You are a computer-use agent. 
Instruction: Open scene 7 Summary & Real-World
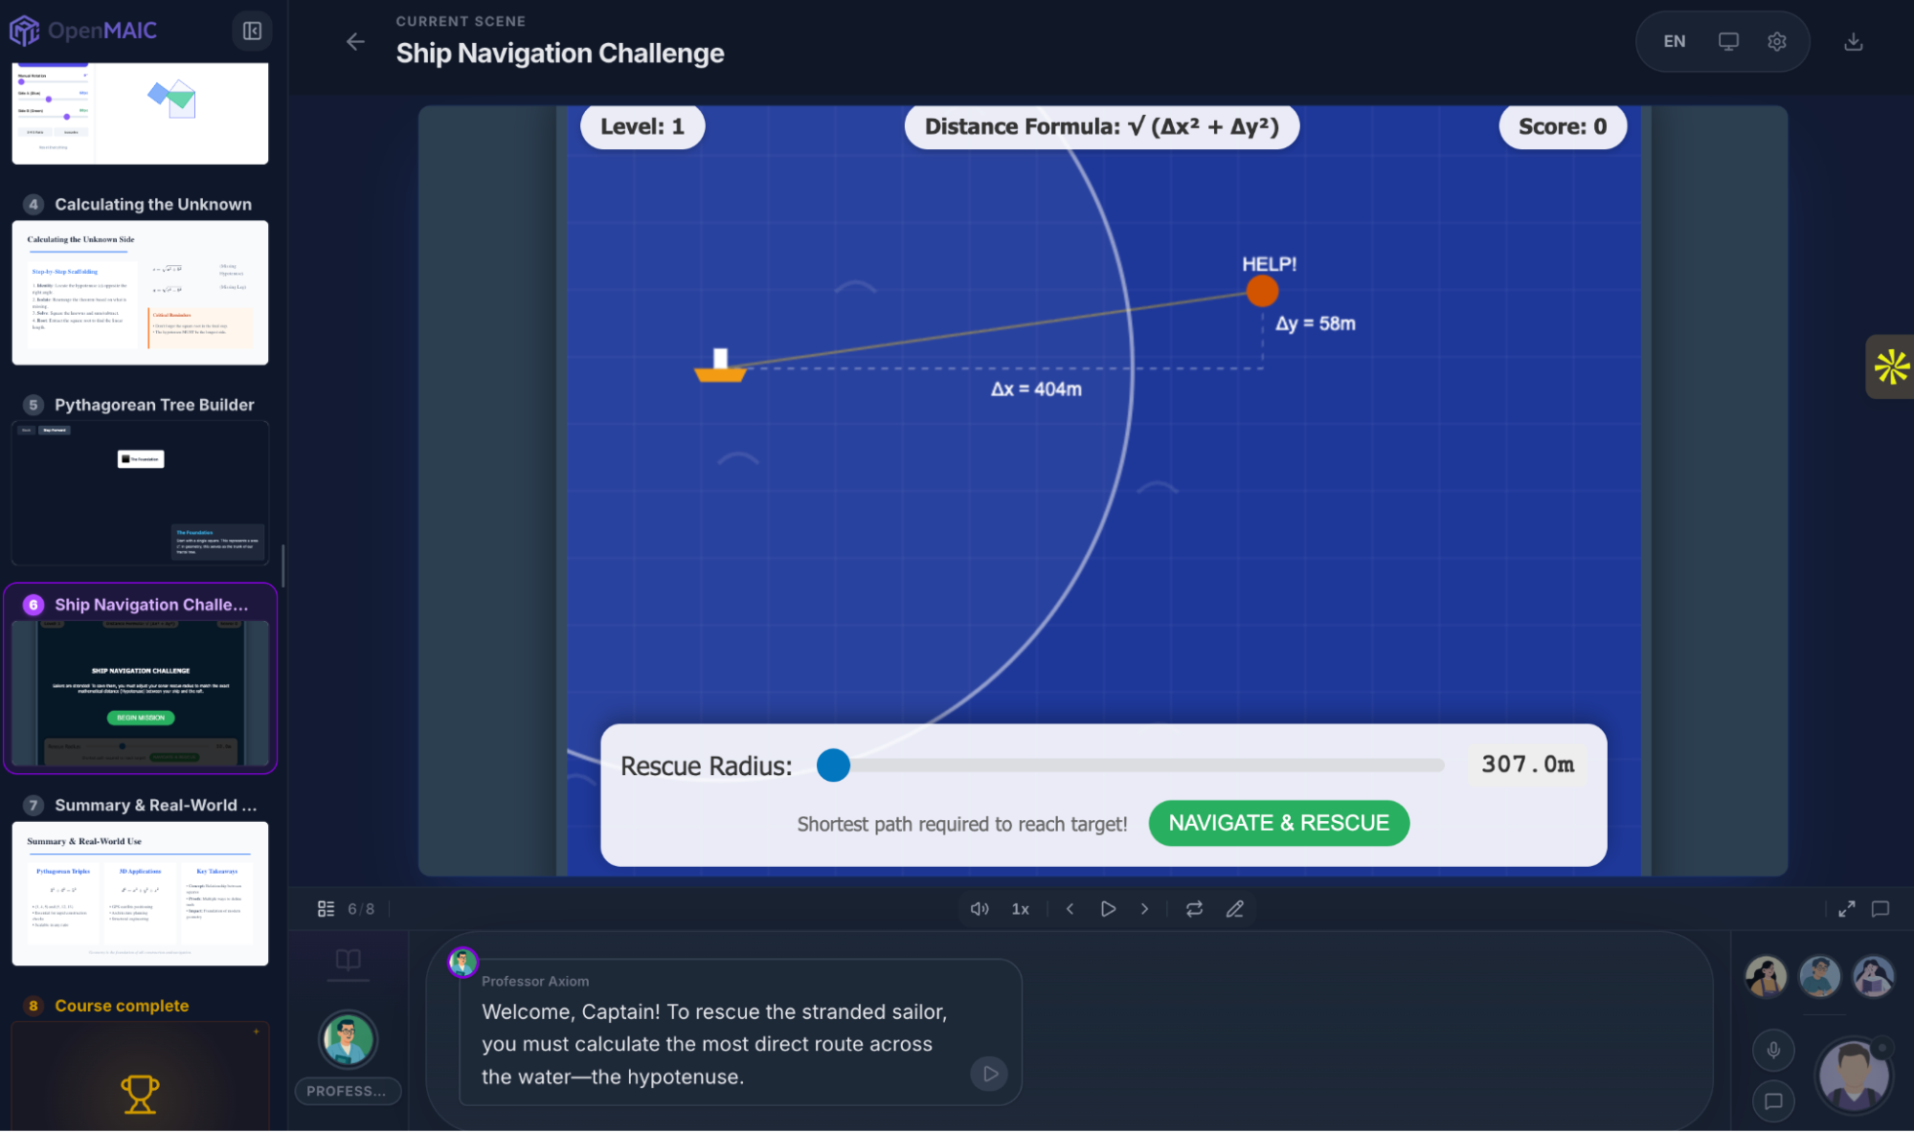tap(155, 806)
